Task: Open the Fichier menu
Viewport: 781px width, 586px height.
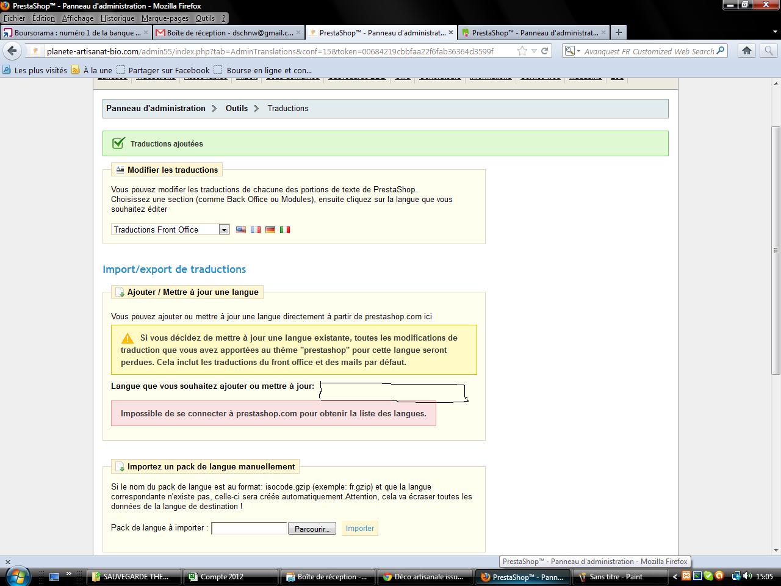Action: pos(15,18)
